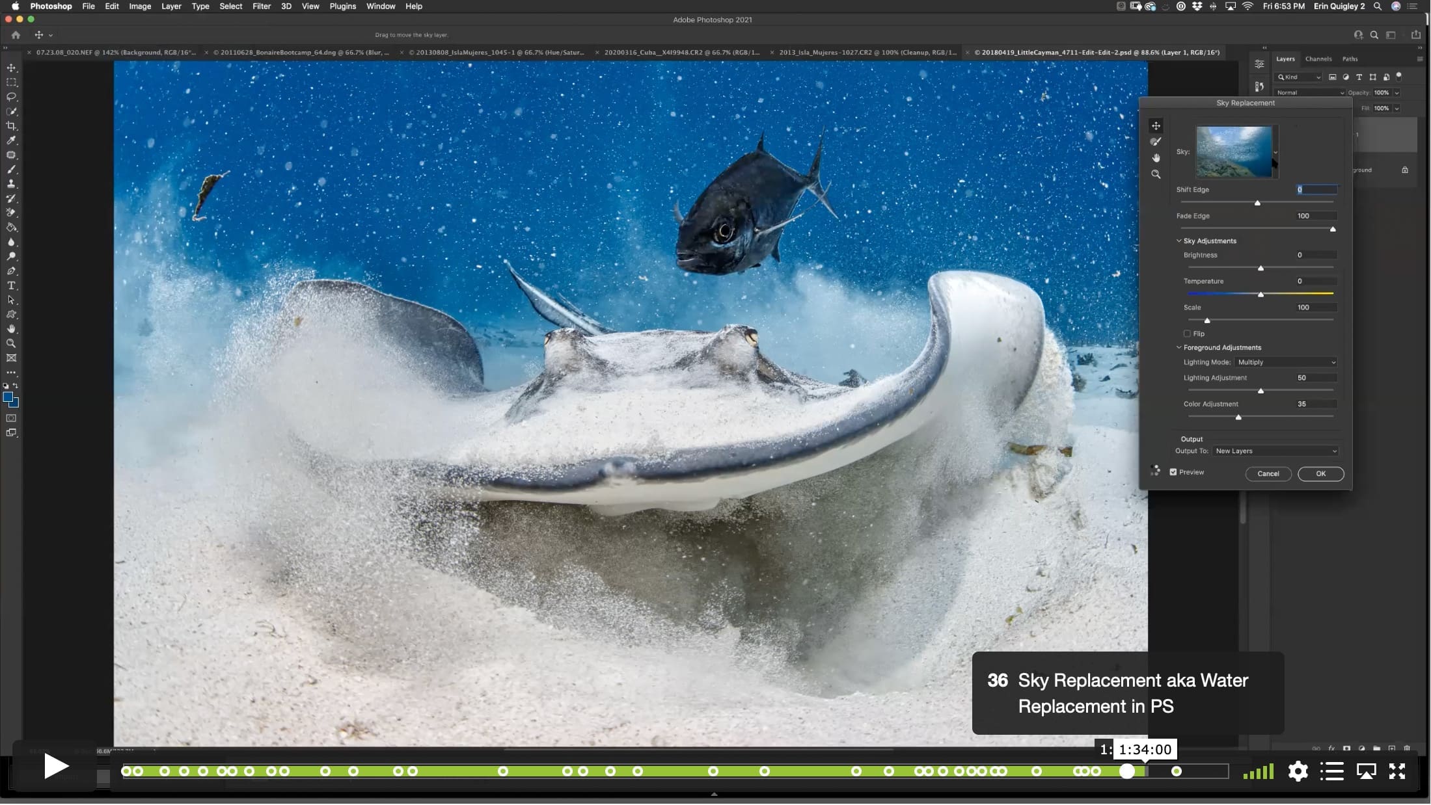The image size is (1431, 805).
Task: Toggle the Preview checkbox
Action: click(x=1173, y=472)
